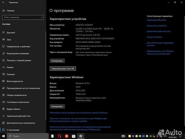This screenshot has height=139, width=185.
Task: Click Переименовать этот ПК button
Action: 63,68
